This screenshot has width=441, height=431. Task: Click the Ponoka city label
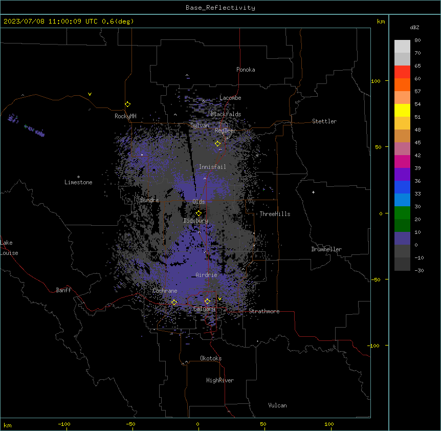(246, 70)
